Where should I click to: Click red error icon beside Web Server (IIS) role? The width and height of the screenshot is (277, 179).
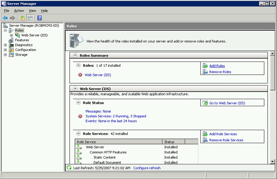pos(80,75)
